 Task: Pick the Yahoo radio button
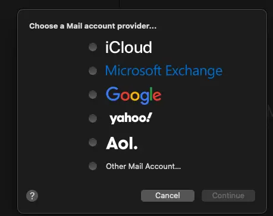pos(93,118)
